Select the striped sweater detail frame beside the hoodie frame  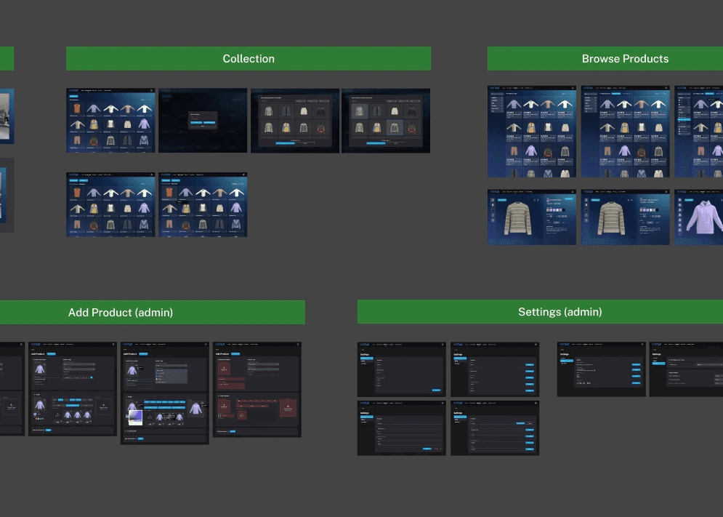(x=625, y=217)
